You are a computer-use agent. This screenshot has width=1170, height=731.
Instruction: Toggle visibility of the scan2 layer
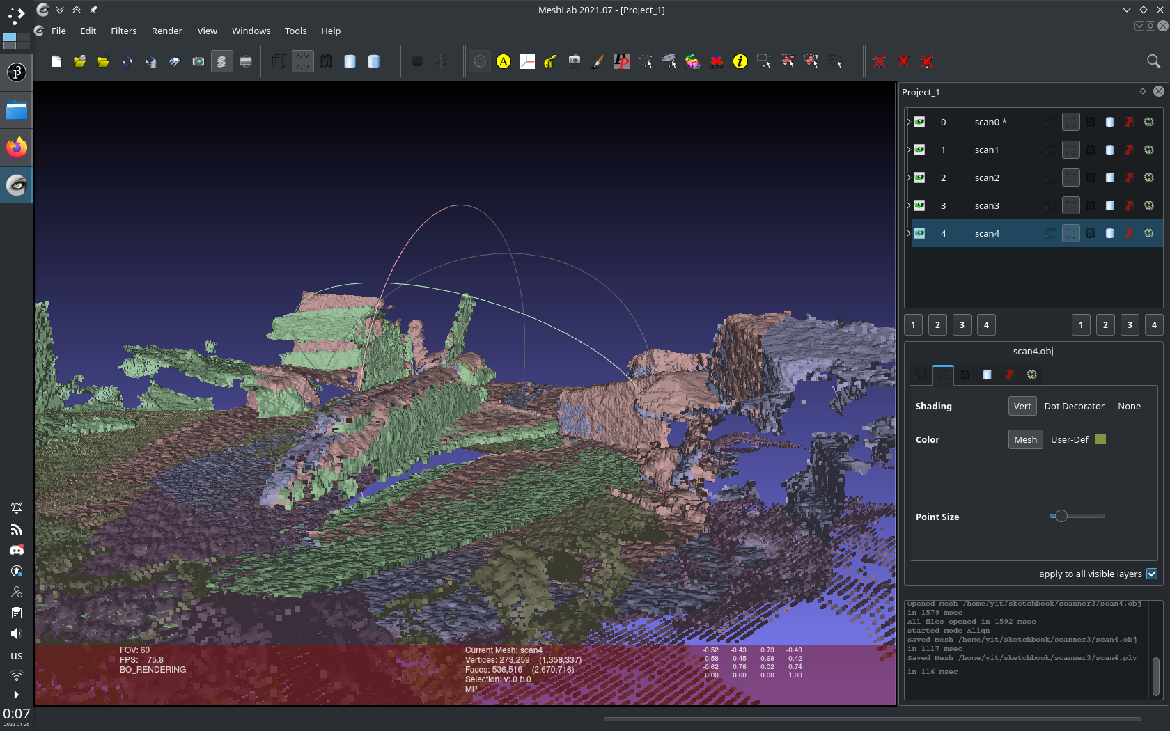[920, 178]
